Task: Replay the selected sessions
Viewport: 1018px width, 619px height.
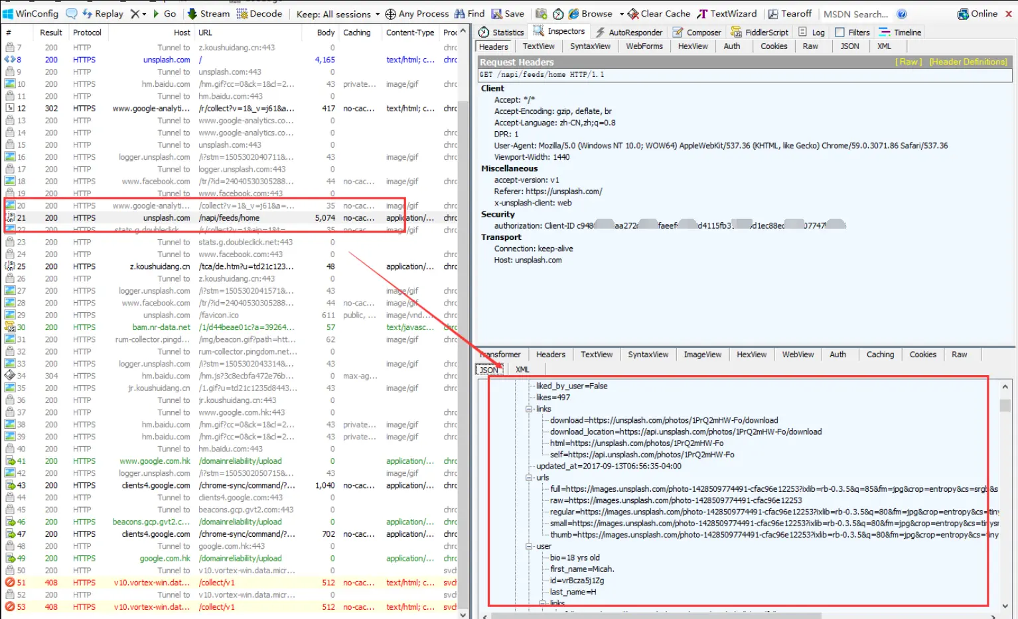Action: click(103, 13)
